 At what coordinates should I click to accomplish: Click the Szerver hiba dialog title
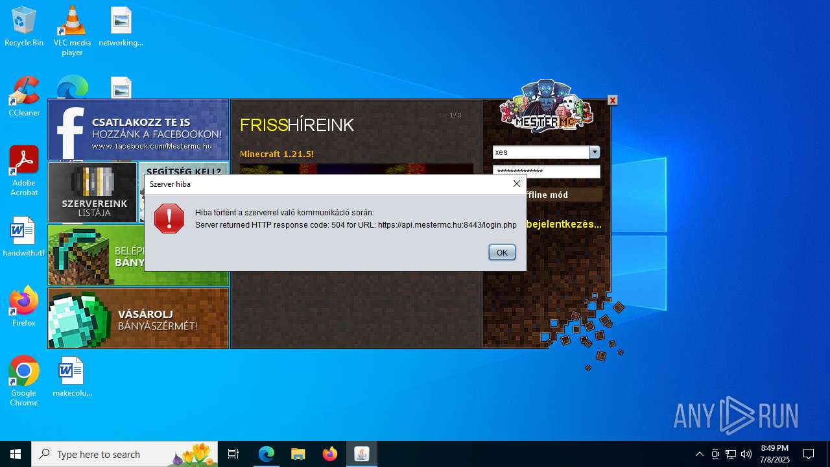coord(170,184)
